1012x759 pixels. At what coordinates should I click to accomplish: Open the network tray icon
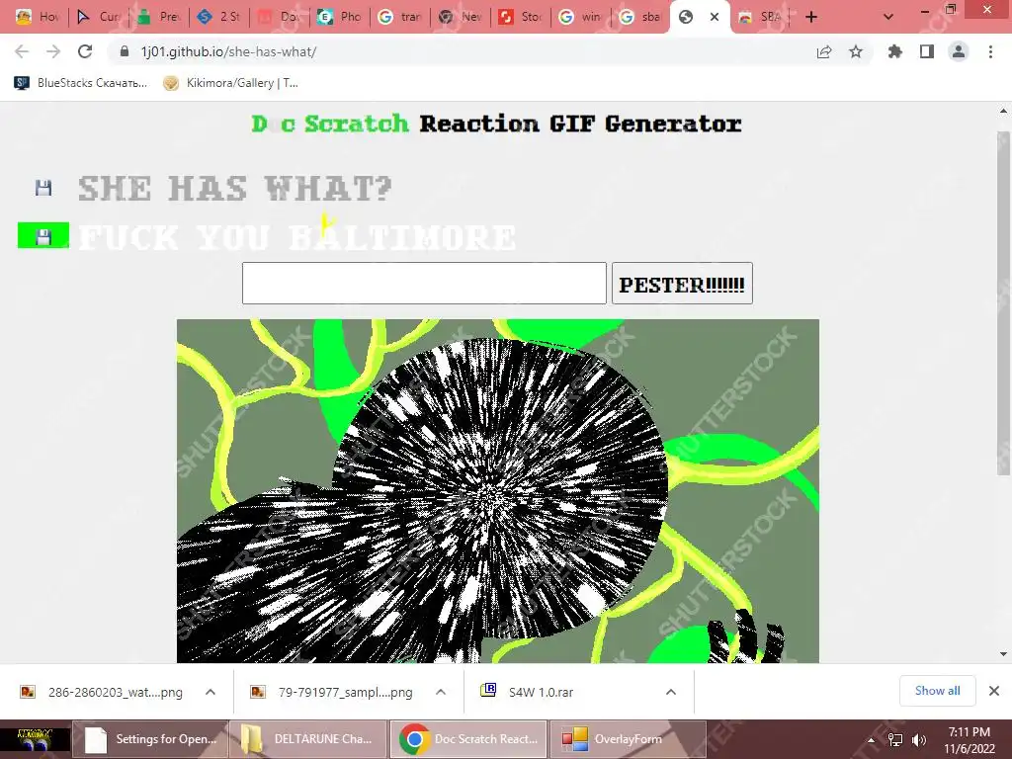pos(895,739)
